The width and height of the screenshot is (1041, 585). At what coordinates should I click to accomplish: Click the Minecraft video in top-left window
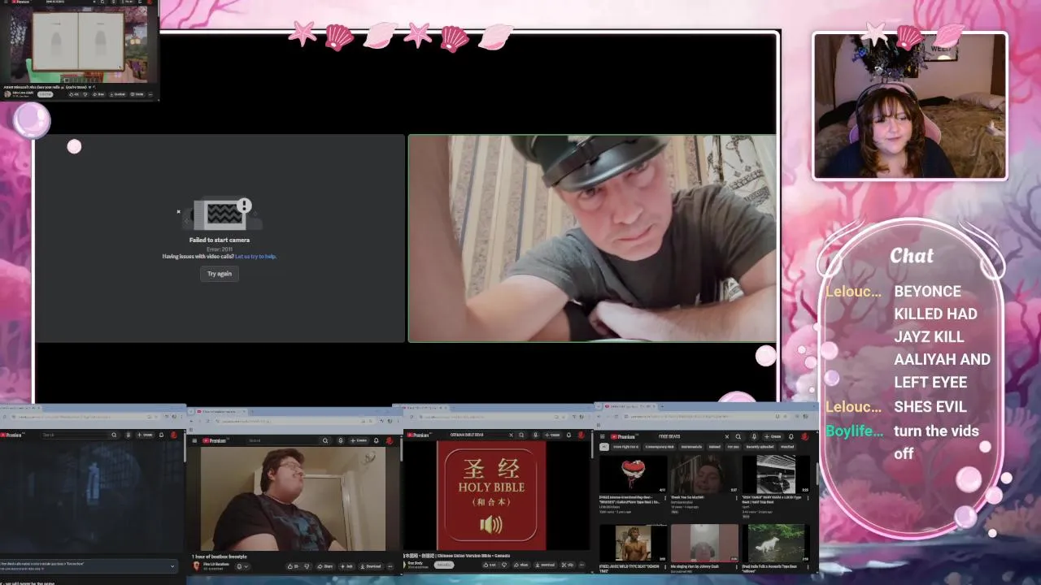pyautogui.click(x=79, y=44)
